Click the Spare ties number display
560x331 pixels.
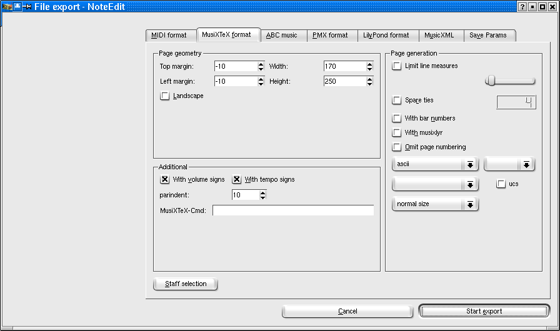pyautogui.click(x=516, y=102)
